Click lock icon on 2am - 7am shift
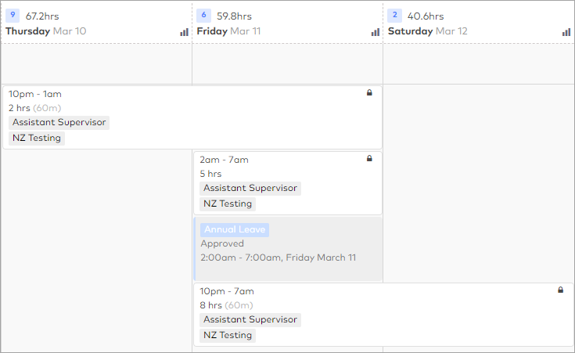The image size is (575, 353). (x=369, y=159)
